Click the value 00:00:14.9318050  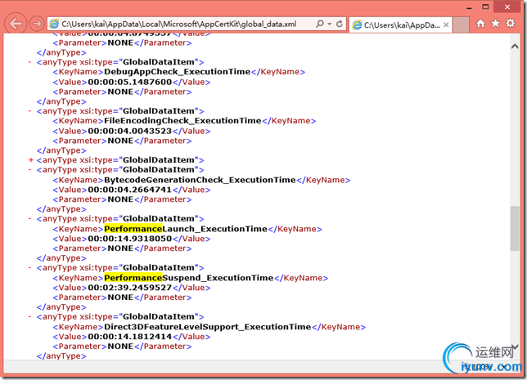[x=130, y=239]
